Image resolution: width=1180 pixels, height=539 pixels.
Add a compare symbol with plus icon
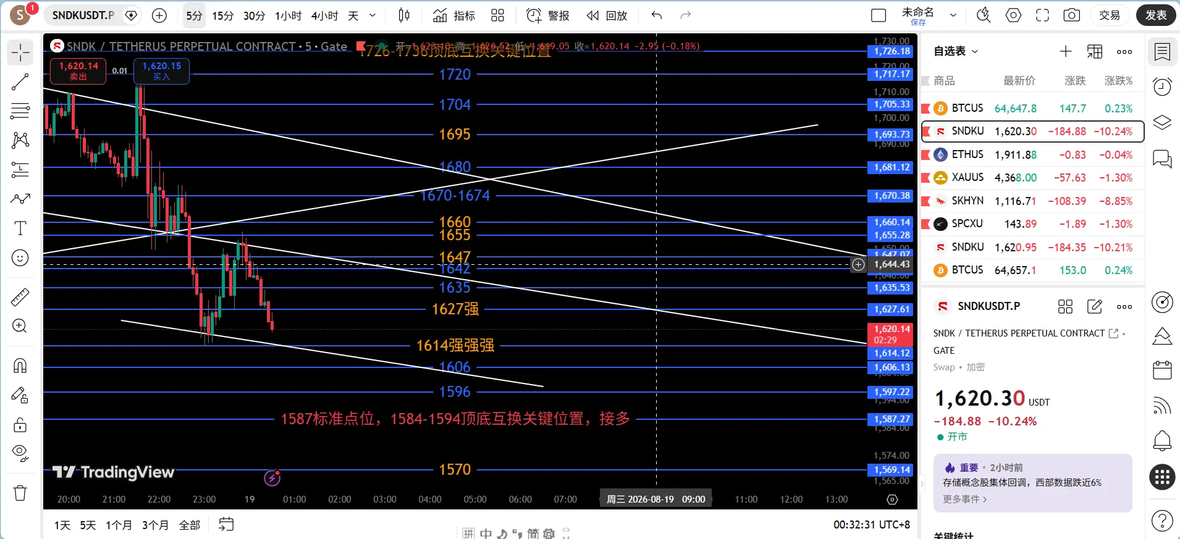pyautogui.click(x=159, y=15)
